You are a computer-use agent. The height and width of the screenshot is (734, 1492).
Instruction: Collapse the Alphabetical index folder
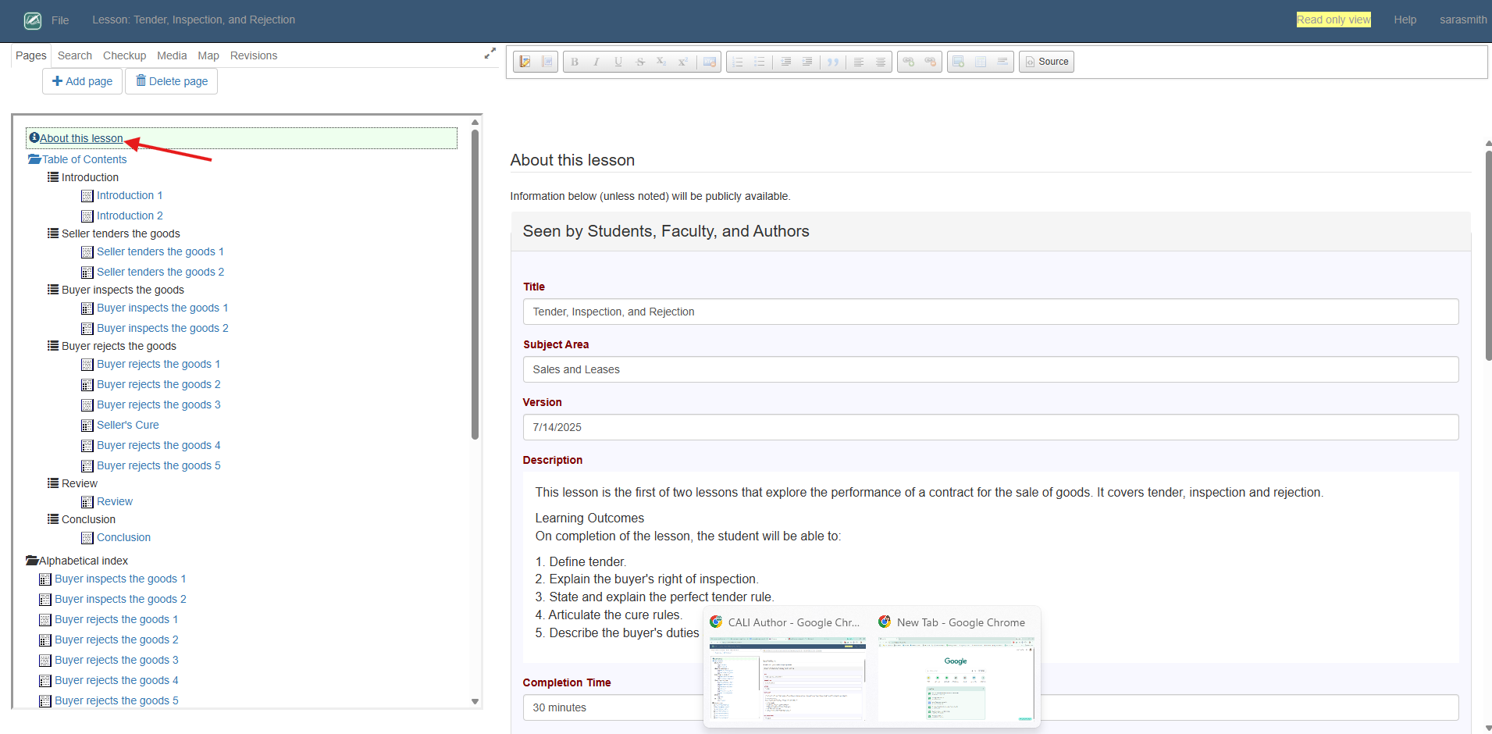31,561
